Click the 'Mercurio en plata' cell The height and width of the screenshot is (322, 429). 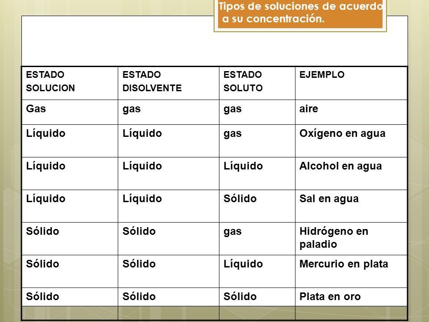[351, 271]
